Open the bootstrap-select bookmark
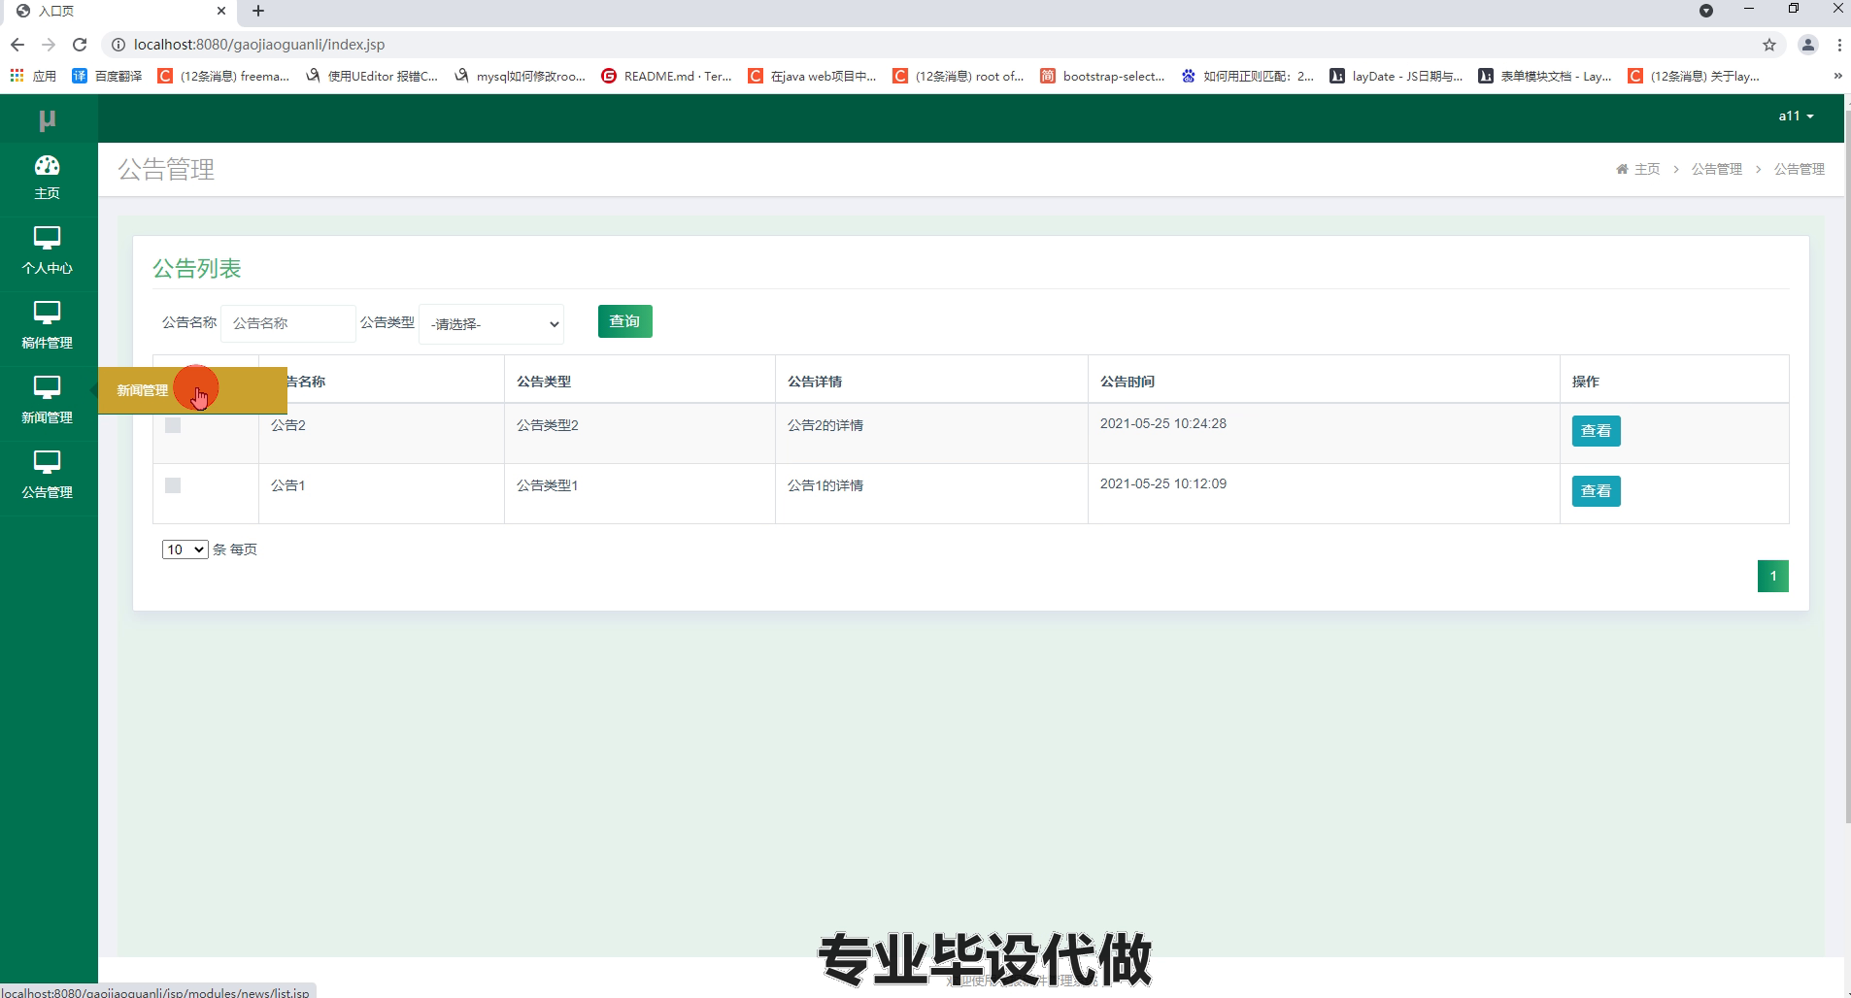Viewport: 1851px width, 998px height. [1102, 76]
